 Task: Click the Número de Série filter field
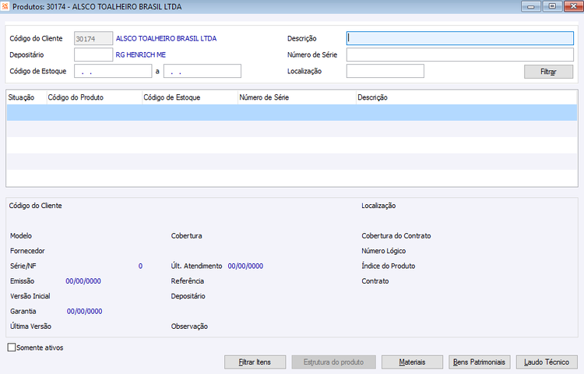460,55
